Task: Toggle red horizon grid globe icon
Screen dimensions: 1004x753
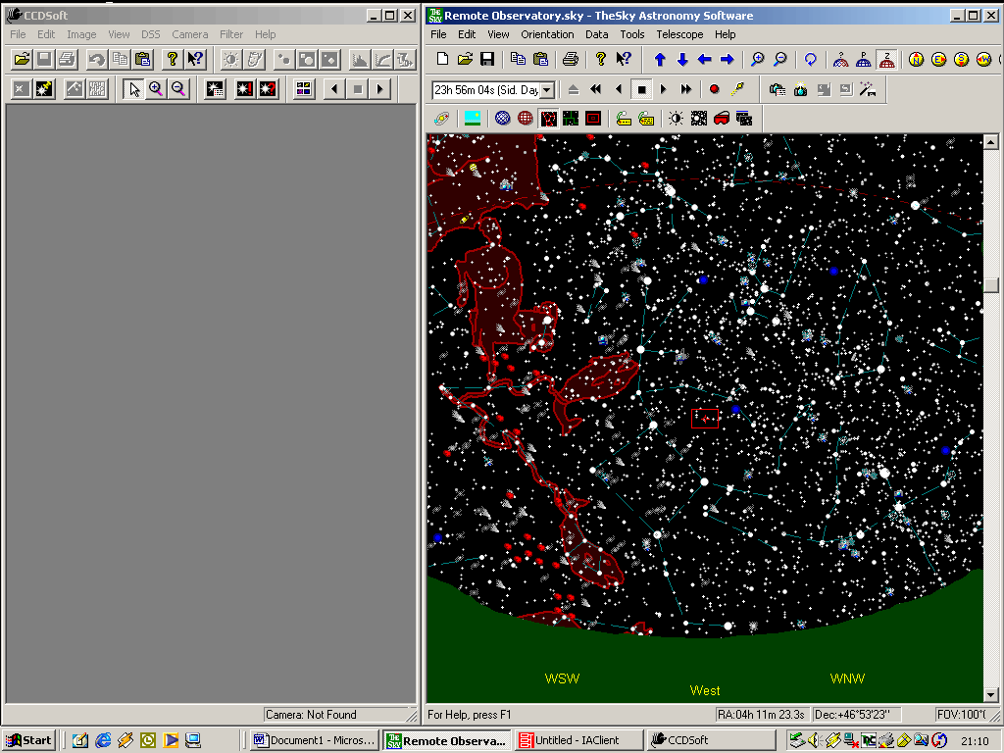Action: click(526, 119)
